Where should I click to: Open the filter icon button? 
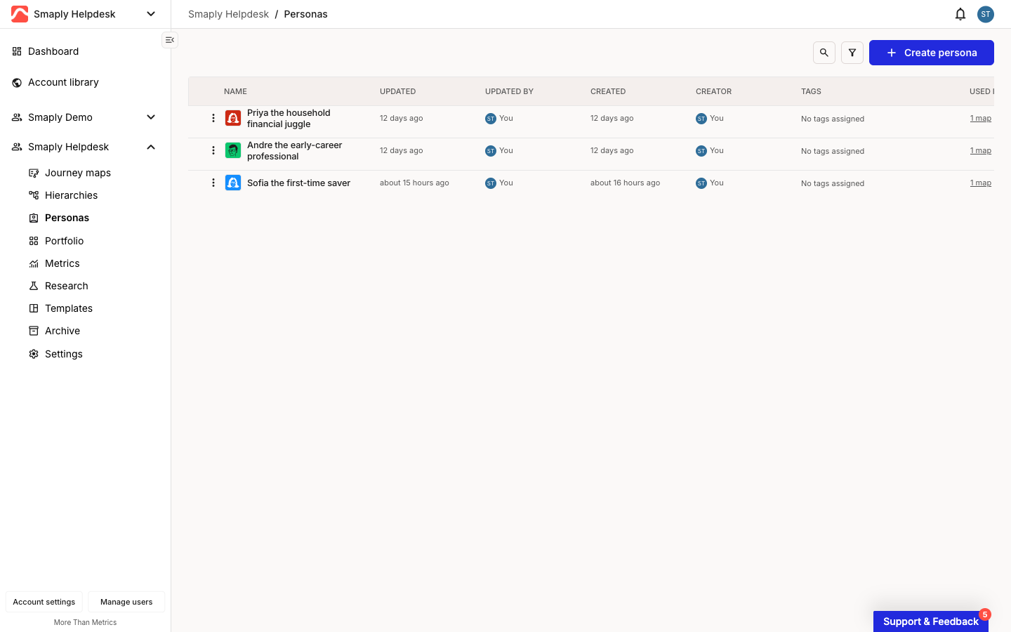(x=852, y=53)
